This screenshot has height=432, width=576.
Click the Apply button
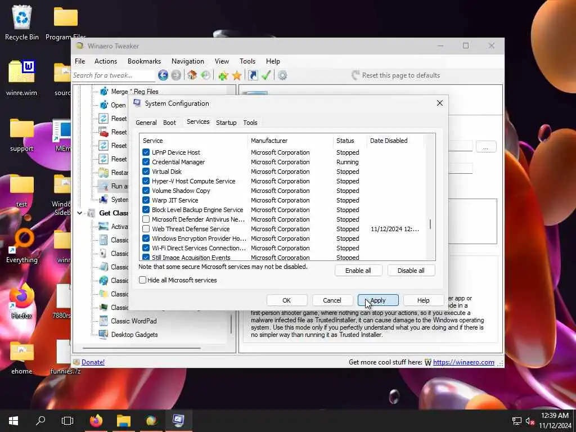point(378,300)
